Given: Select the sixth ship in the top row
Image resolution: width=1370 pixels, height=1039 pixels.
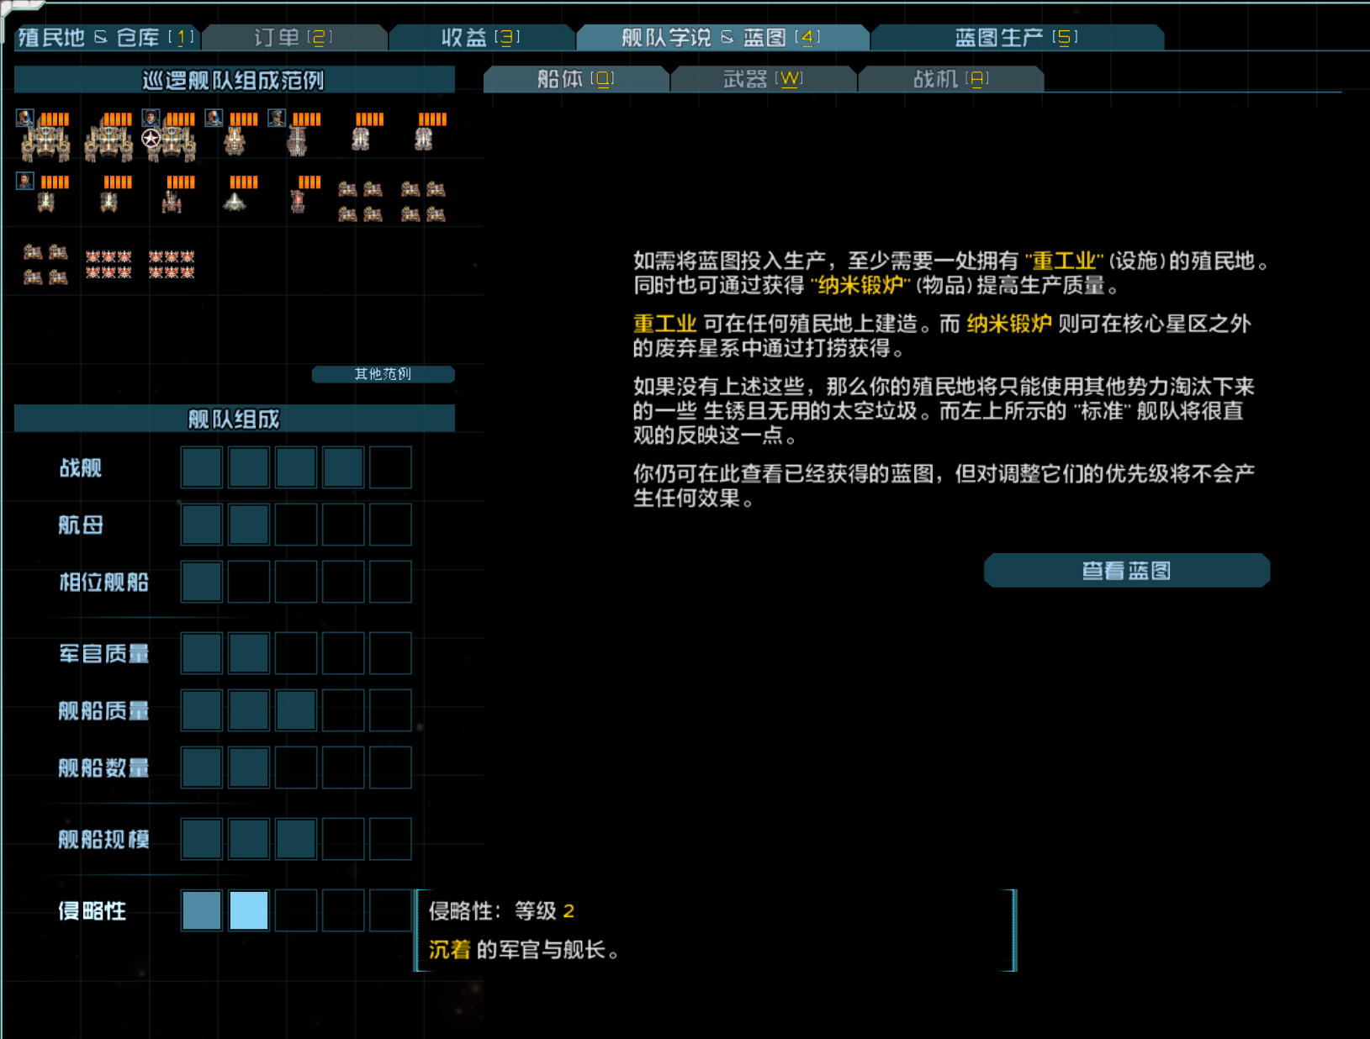Looking at the screenshot, I should click(x=361, y=139).
